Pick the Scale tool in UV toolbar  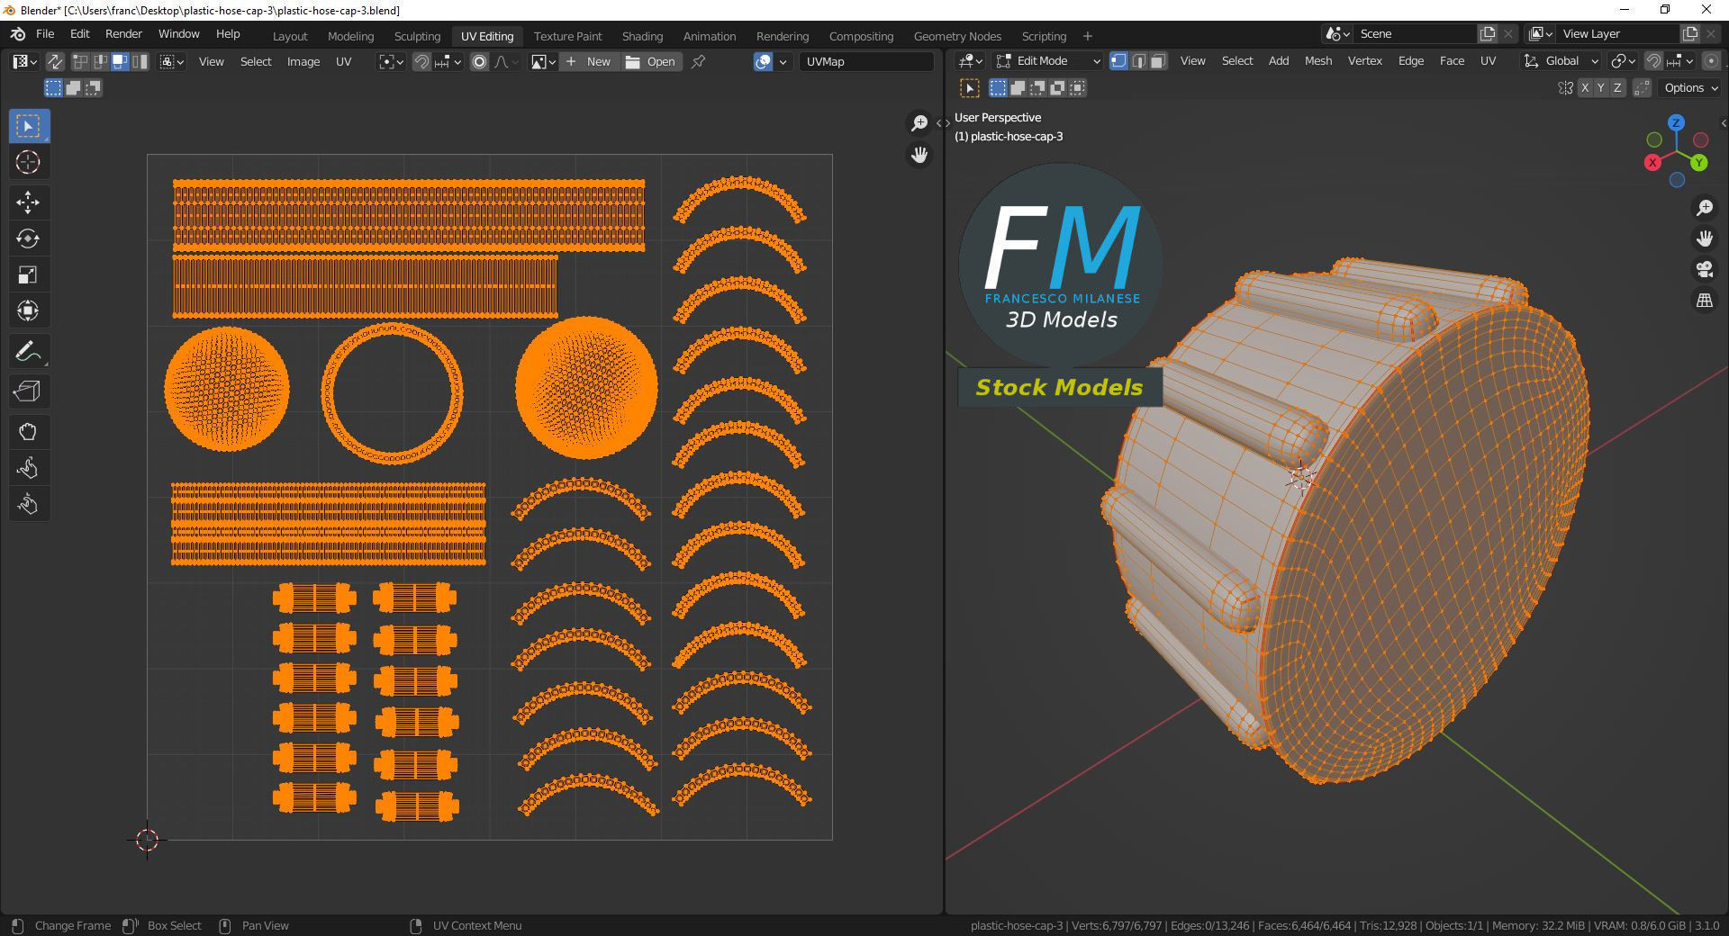(28, 274)
